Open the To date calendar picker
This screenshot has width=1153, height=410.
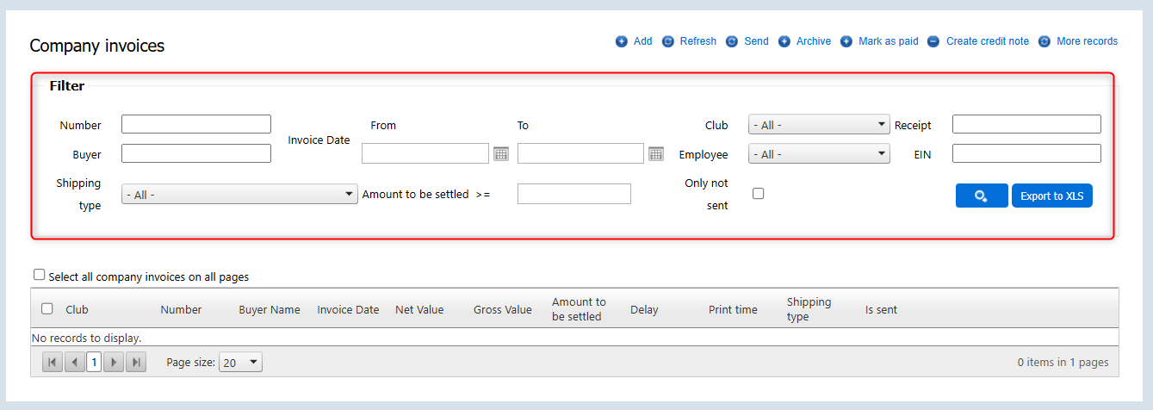656,153
